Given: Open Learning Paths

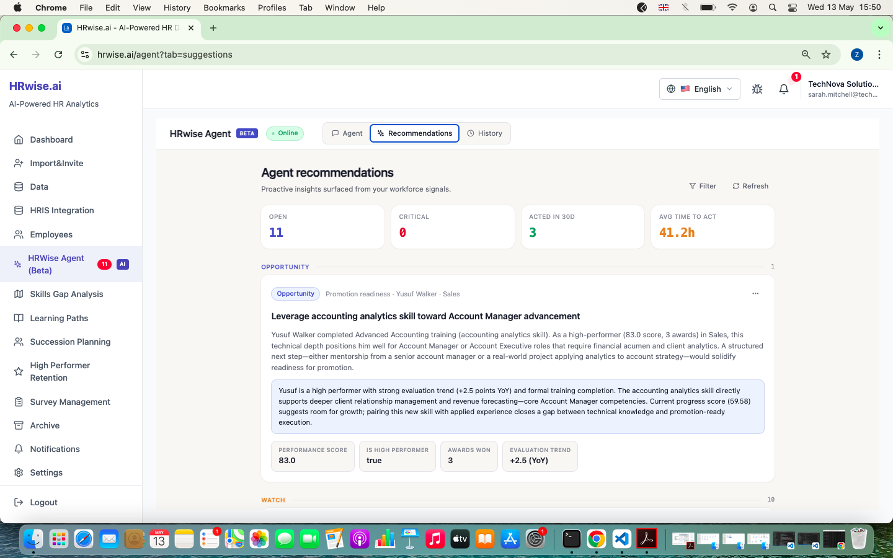Looking at the screenshot, I should click(x=71, y=318).
